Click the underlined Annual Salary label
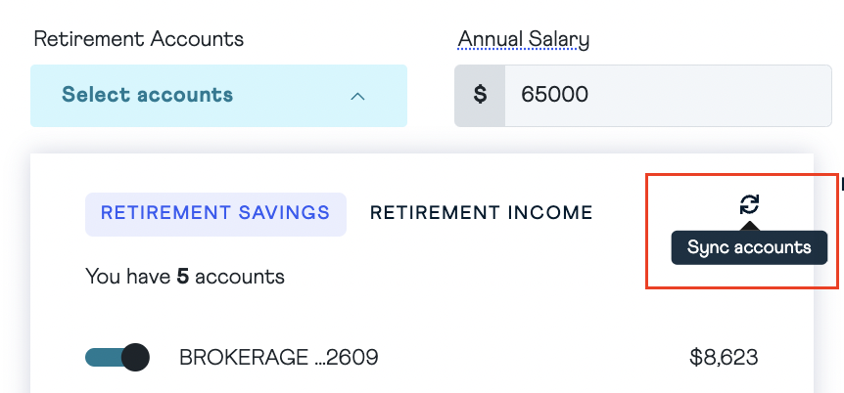844x393 pixels. click(x=524, y=40)
